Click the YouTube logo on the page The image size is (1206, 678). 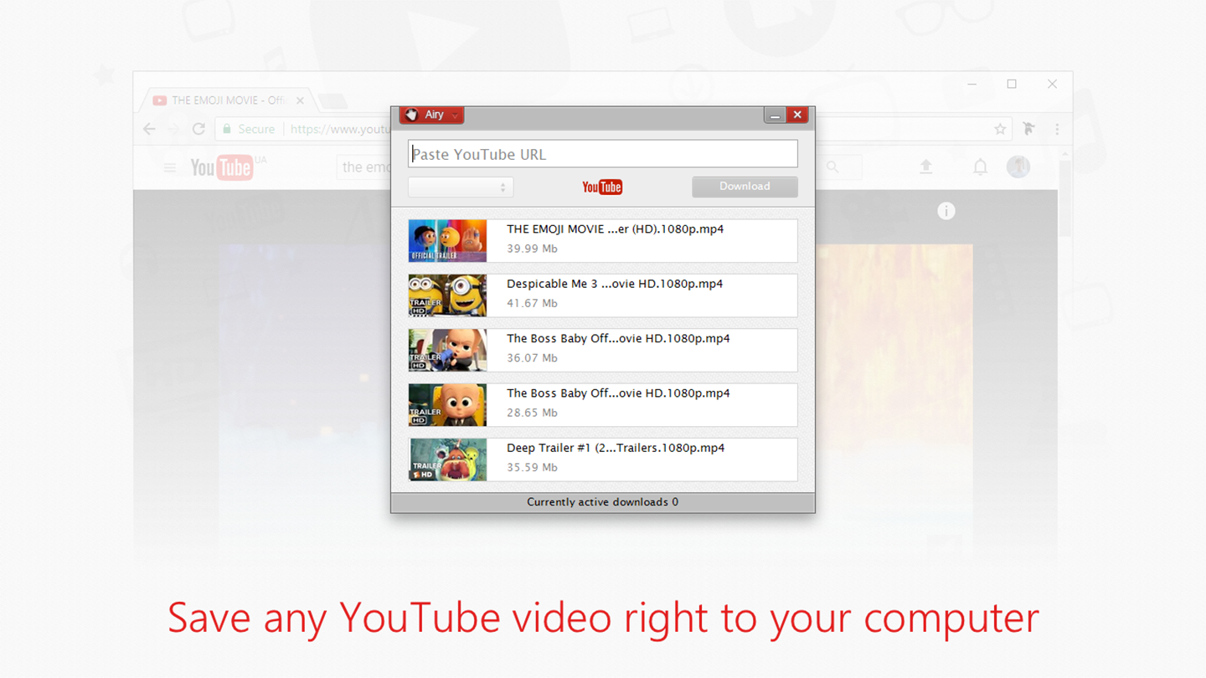[222, 167]
